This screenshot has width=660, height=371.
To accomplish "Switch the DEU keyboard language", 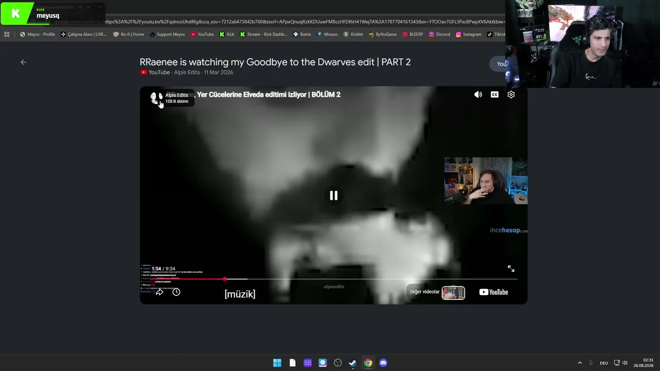I will click(604, 363).
